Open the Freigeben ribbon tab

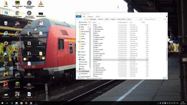coord(90,16)
